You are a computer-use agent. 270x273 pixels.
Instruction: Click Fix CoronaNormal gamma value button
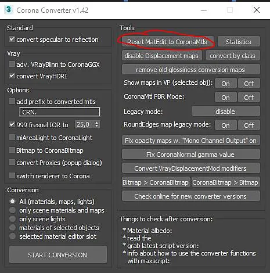(191, 155)
